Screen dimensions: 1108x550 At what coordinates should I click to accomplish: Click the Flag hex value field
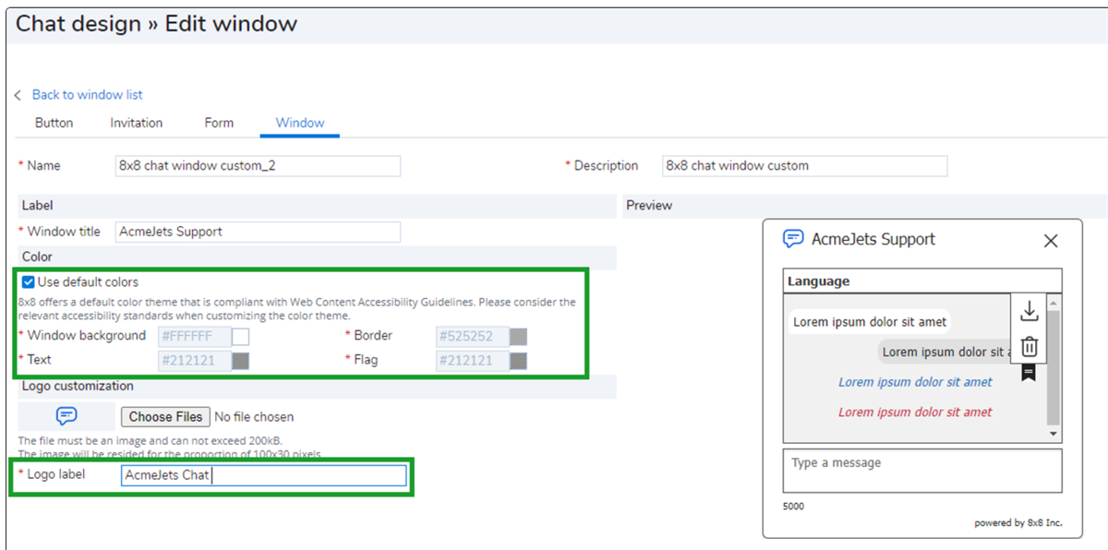pos(473,361)
